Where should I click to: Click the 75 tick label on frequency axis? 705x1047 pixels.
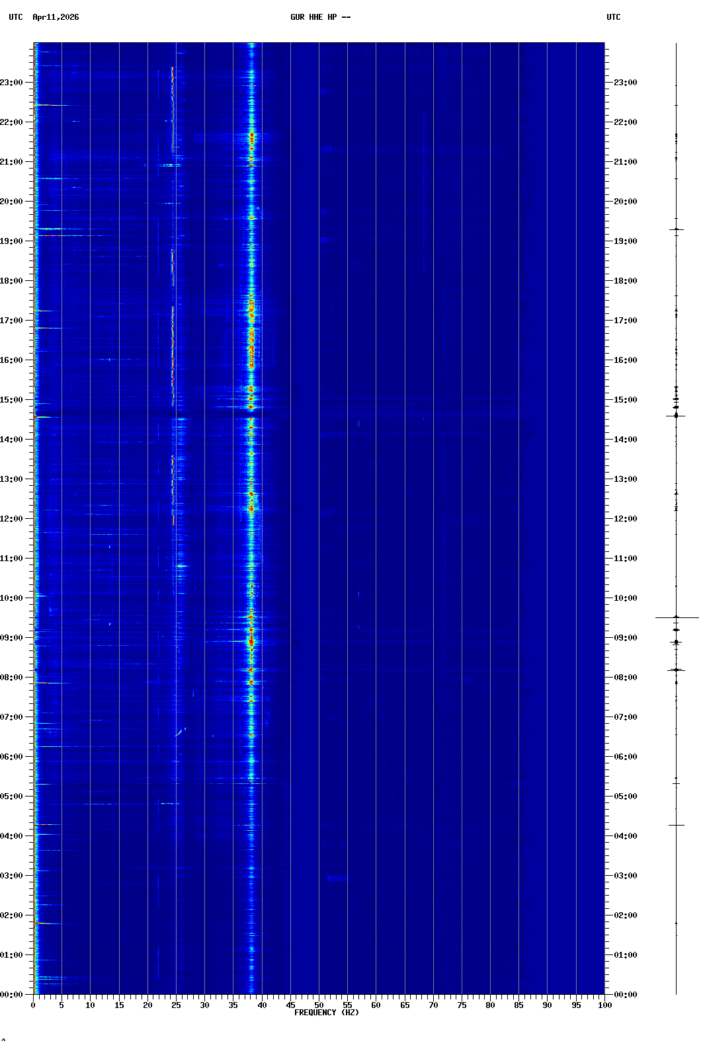coord(462,1005)
